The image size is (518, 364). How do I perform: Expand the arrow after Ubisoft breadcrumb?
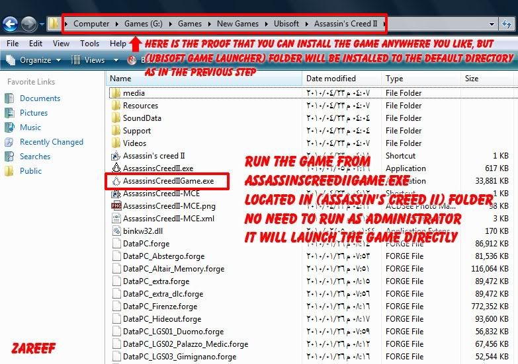pyautogui.click(x=306, y=24)
